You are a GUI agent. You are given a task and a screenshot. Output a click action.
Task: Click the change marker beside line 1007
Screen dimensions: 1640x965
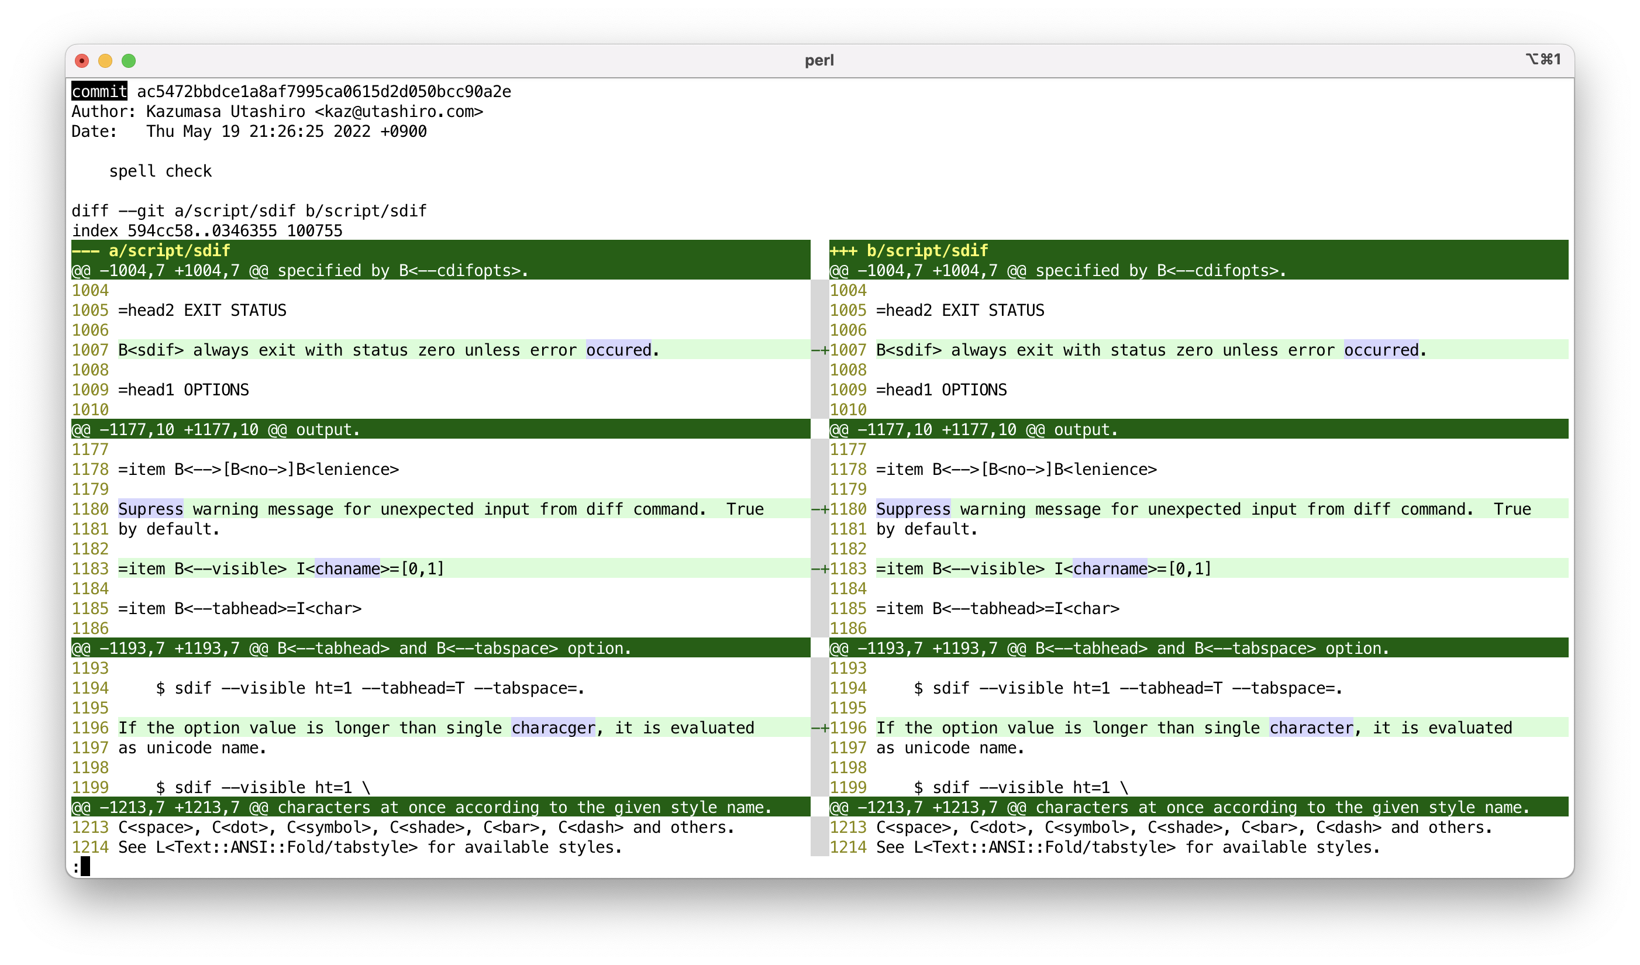pyautogui.click(x=819, y=350)
